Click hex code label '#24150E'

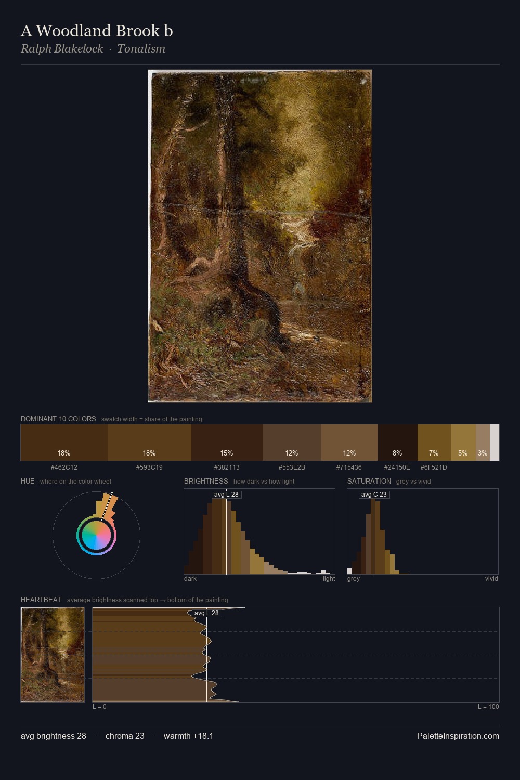click(397, 467)
